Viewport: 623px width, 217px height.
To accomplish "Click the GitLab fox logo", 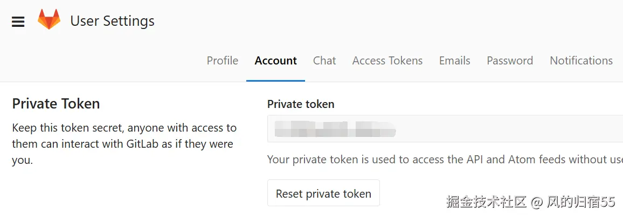I will pos(49,20).
